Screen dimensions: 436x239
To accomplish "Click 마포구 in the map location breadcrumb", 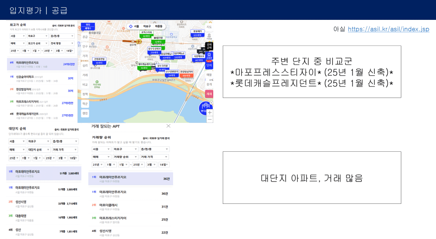I will [x=147, y=26].
